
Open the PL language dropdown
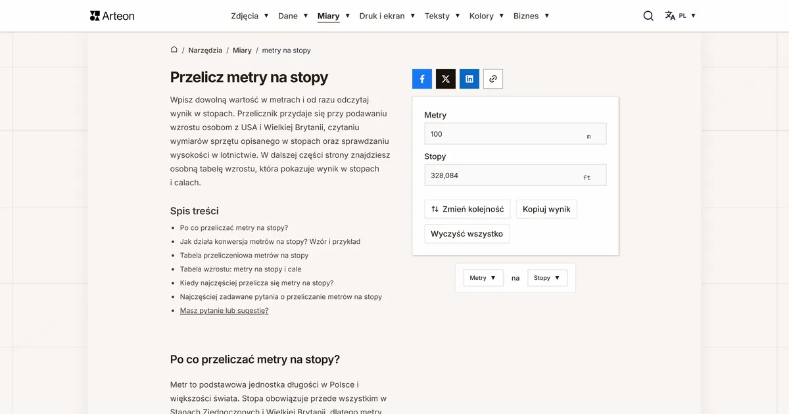pyautogui.click(x=688, y=16)
